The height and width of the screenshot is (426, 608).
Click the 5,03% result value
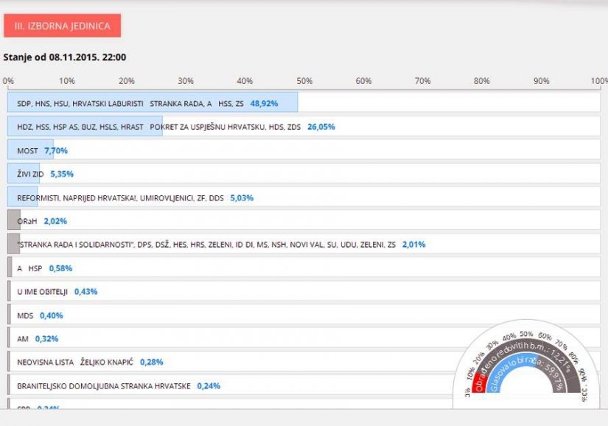pyautogui.click(x=242, y=198)
